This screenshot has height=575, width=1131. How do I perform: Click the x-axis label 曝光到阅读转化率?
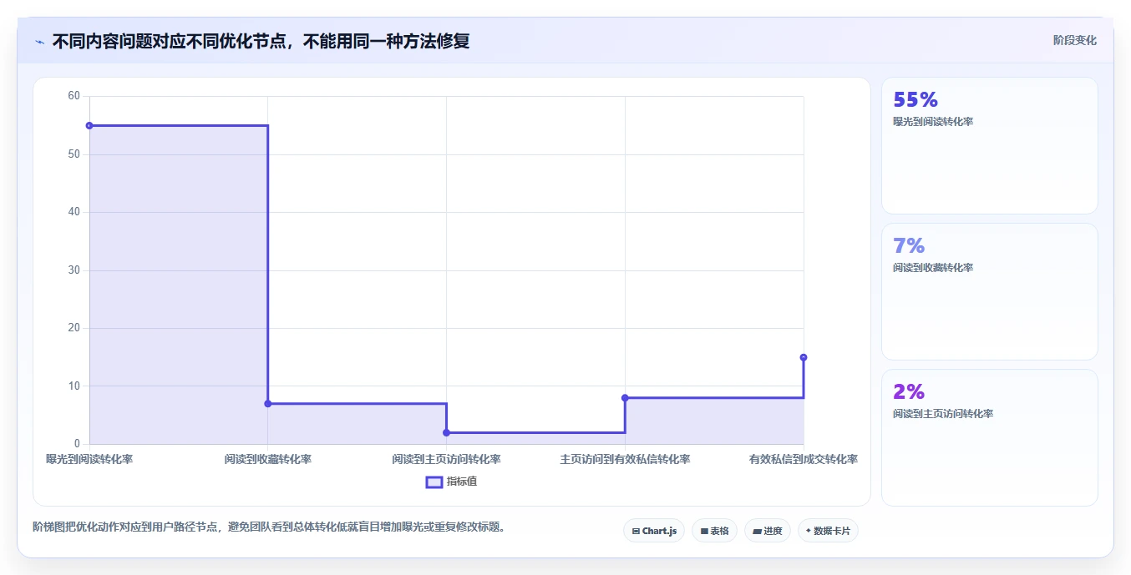89,460
